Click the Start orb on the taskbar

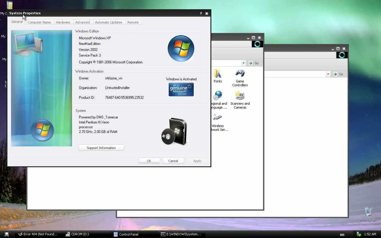(7, 234)
